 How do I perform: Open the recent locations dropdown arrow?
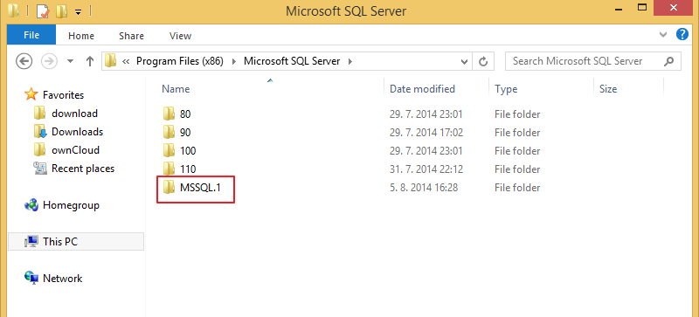70,61
